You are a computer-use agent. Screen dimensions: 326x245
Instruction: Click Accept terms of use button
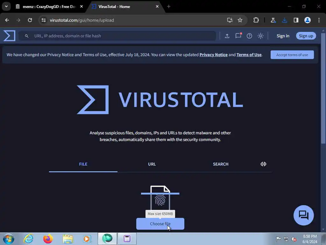(x=292, y=55)
